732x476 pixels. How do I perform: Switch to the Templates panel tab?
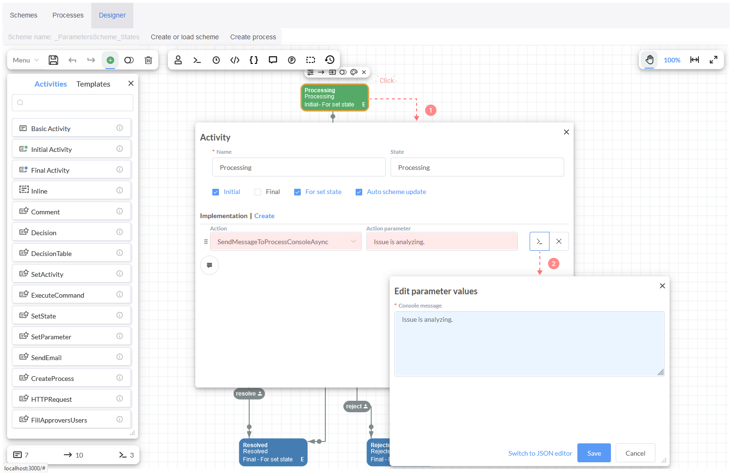point(93,84)
